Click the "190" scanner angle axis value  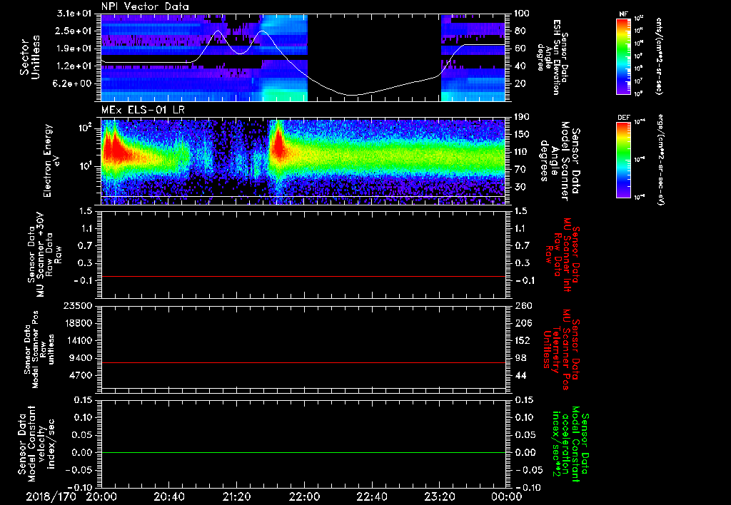click(522, 117)
